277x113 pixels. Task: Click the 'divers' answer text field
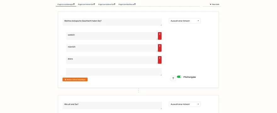112,60
